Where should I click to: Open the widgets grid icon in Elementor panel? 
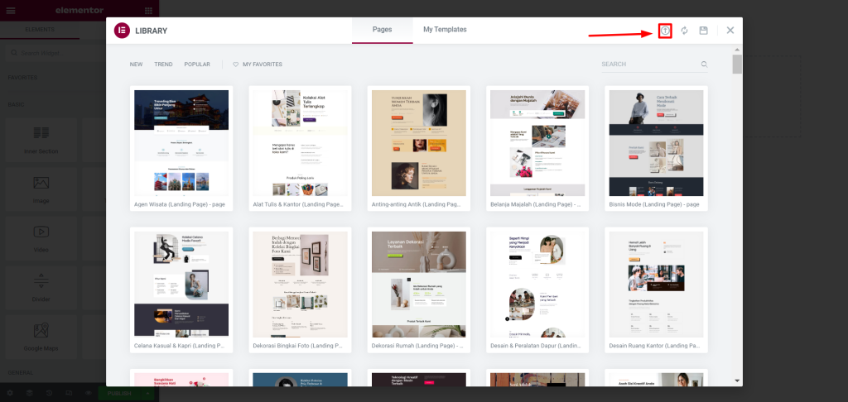(x=149, y=10)
